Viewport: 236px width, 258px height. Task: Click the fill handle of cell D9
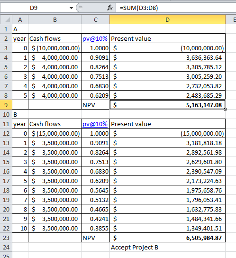225,109
